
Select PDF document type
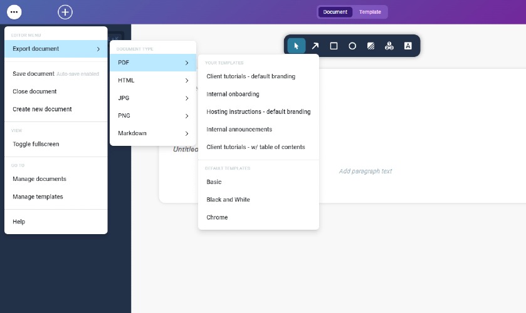click(x=153, y=63)
